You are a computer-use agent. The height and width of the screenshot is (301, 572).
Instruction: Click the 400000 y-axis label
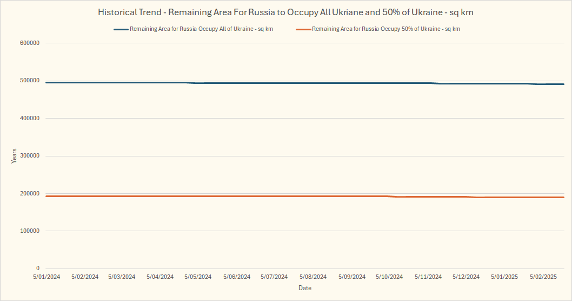tap(31, 118)
